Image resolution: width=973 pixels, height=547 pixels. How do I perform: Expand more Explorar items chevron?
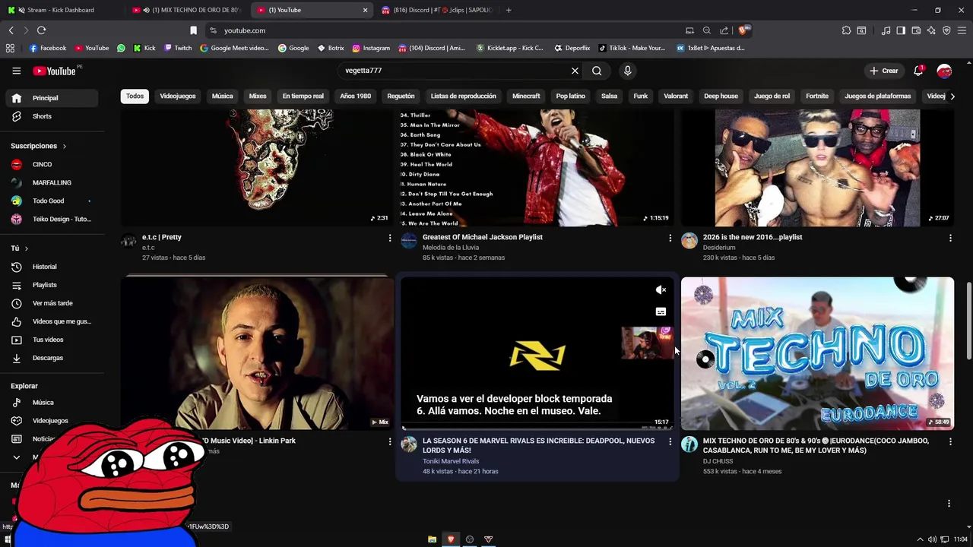[16, 457]
